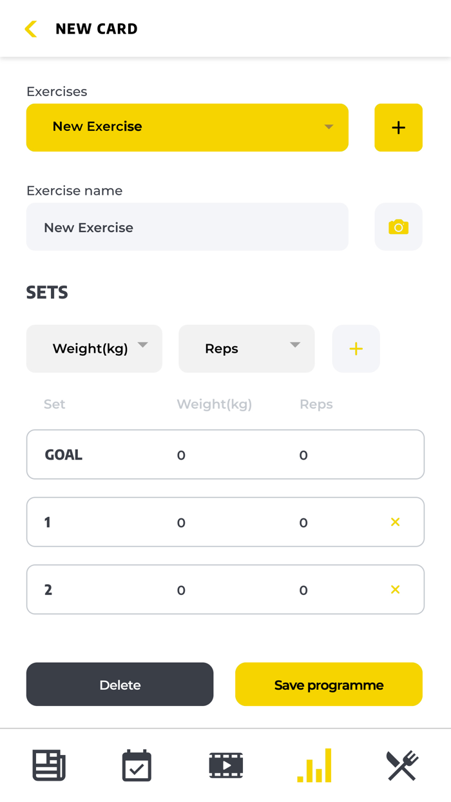This screenshot has height=802, width=451.
Task: Tap the camera icon beside exercise name
Action: pos(398,227)
